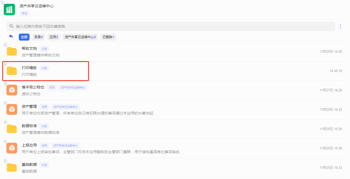
Task: Filter by 资产共享云运维中心 tab
Action: pyautogui.click(x=80, y=37)
